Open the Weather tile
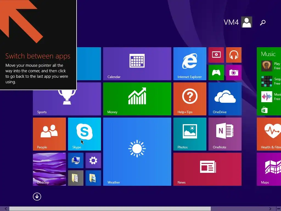The image size is (281, 211). pyautogui.click(x=137, y=152)
